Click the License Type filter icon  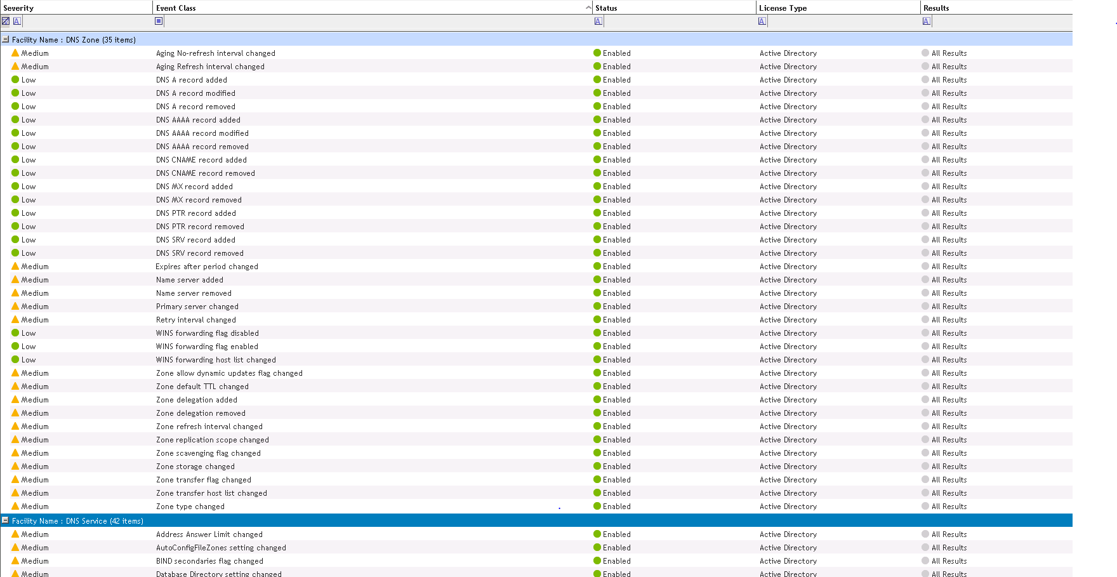[x=762, y=21]
